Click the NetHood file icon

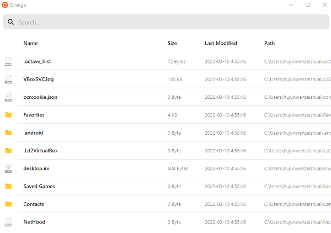(8, 222)
